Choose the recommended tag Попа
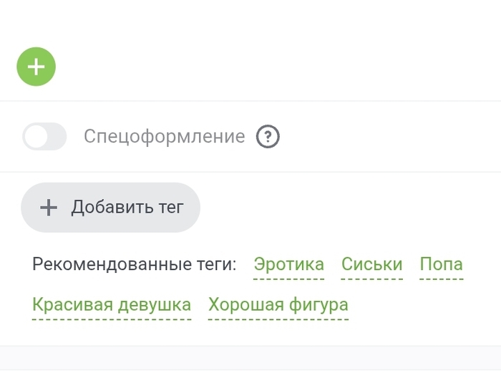 pos(441,264)
